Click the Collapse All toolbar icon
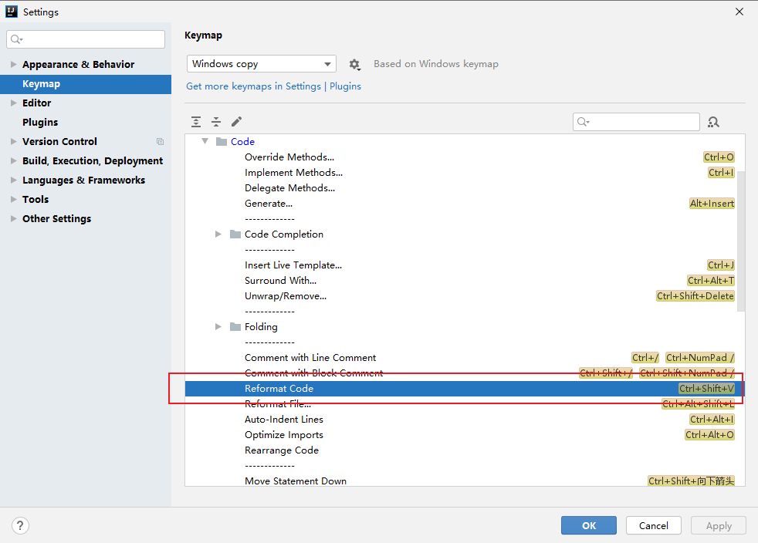Screen dimensions: 758x543 (216, 122)
